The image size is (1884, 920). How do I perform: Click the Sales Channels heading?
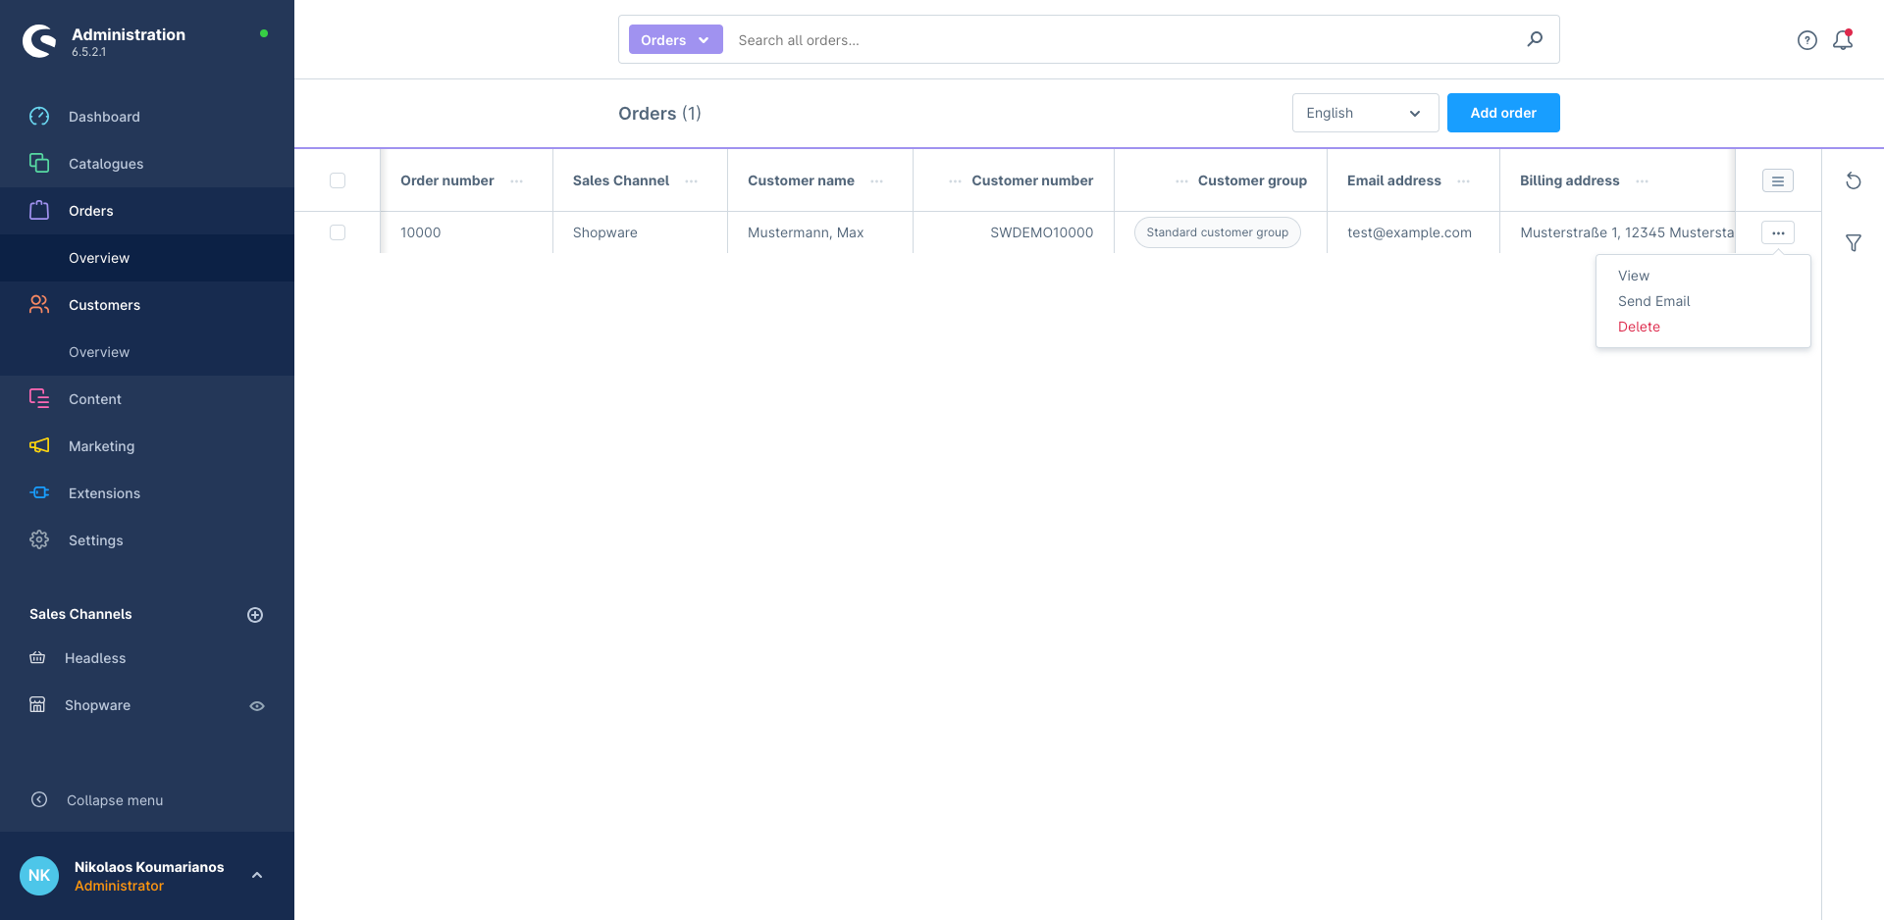click(x=80, y=614)
